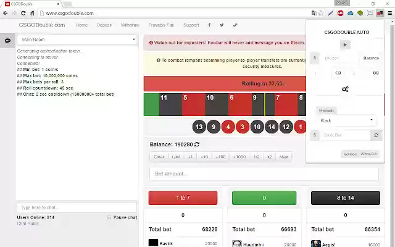Halve the bet with 1/2
The image size is (395, 247).
coord(257,157)
